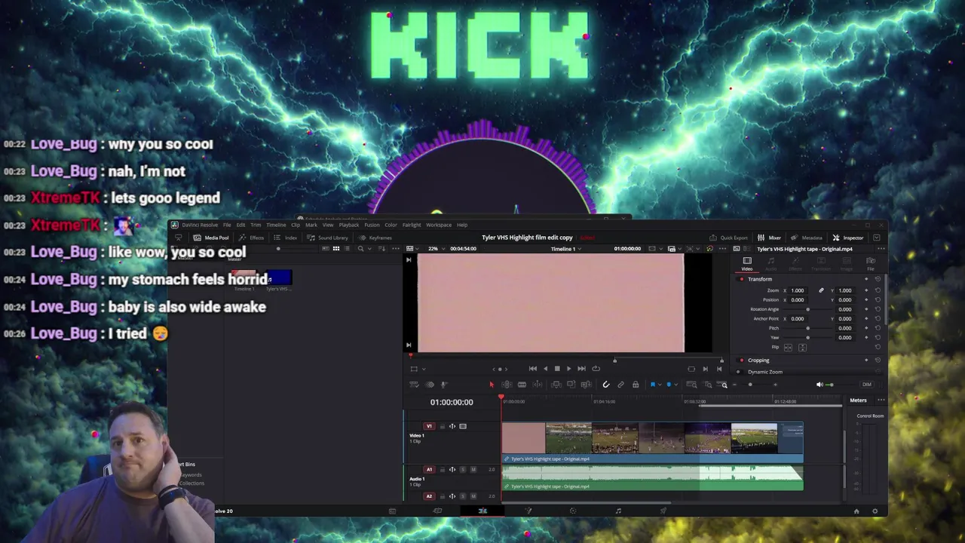Open the Timeline menu
The height and width of the screenshot is (543, 965).
(x=276, y=225)
